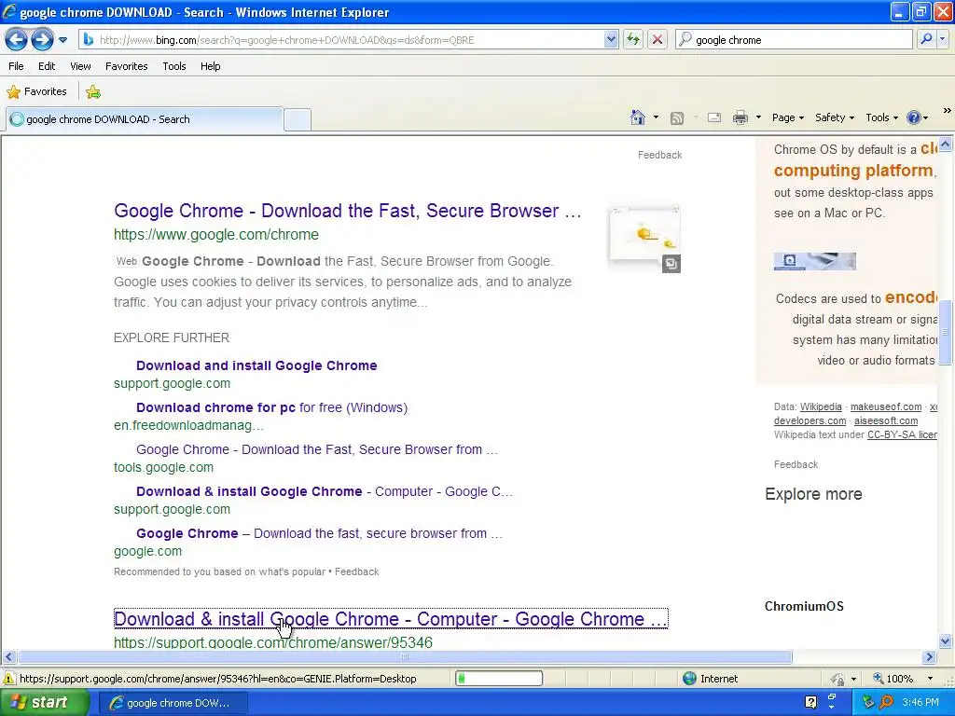The image size is (955, 716).
Task: Click the vertical scrollbar down arrow
Action: coord(946,640)
